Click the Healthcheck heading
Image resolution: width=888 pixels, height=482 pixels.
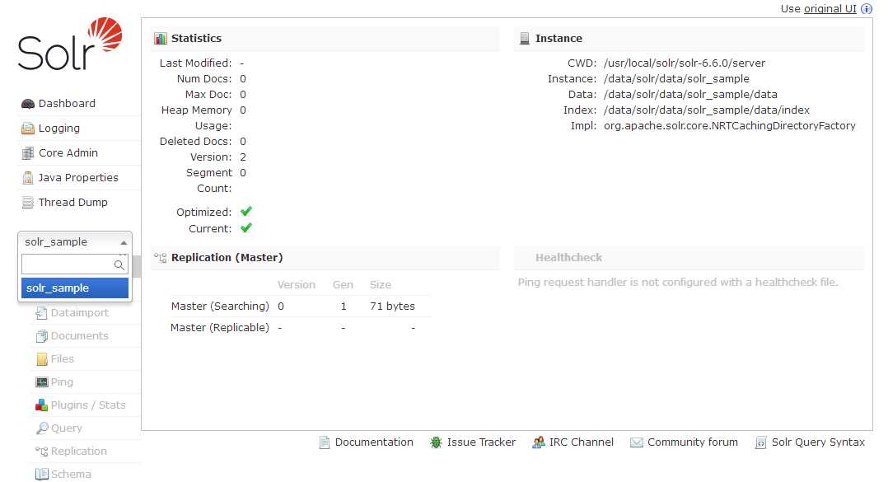tap(568, 258)
